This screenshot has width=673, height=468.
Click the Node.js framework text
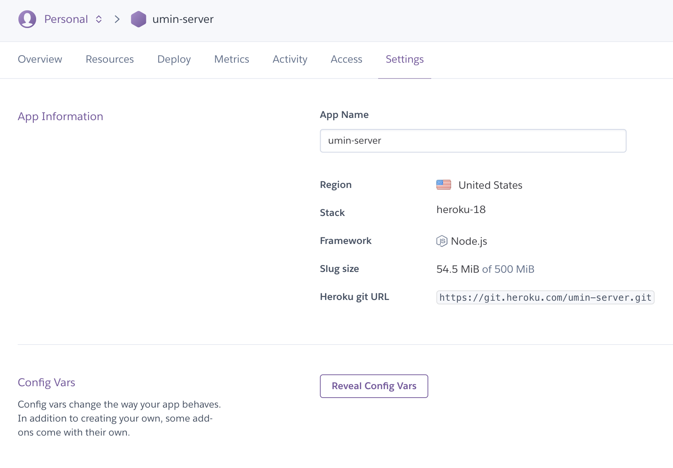pos(469,241)
